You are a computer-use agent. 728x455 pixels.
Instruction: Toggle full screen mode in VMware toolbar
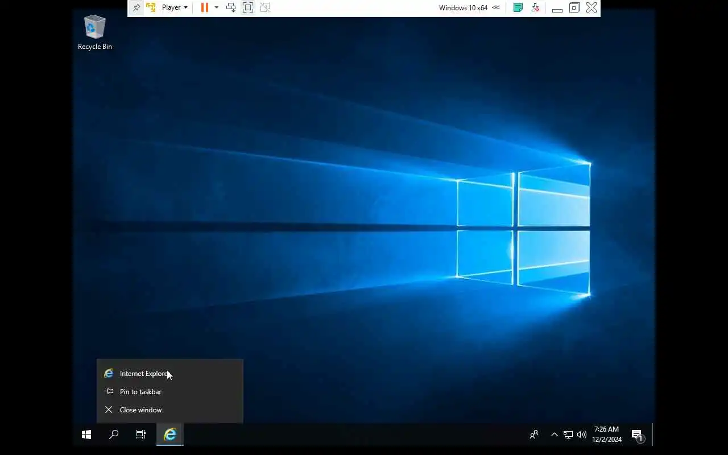pyautogui.click(x=248, y=7)
